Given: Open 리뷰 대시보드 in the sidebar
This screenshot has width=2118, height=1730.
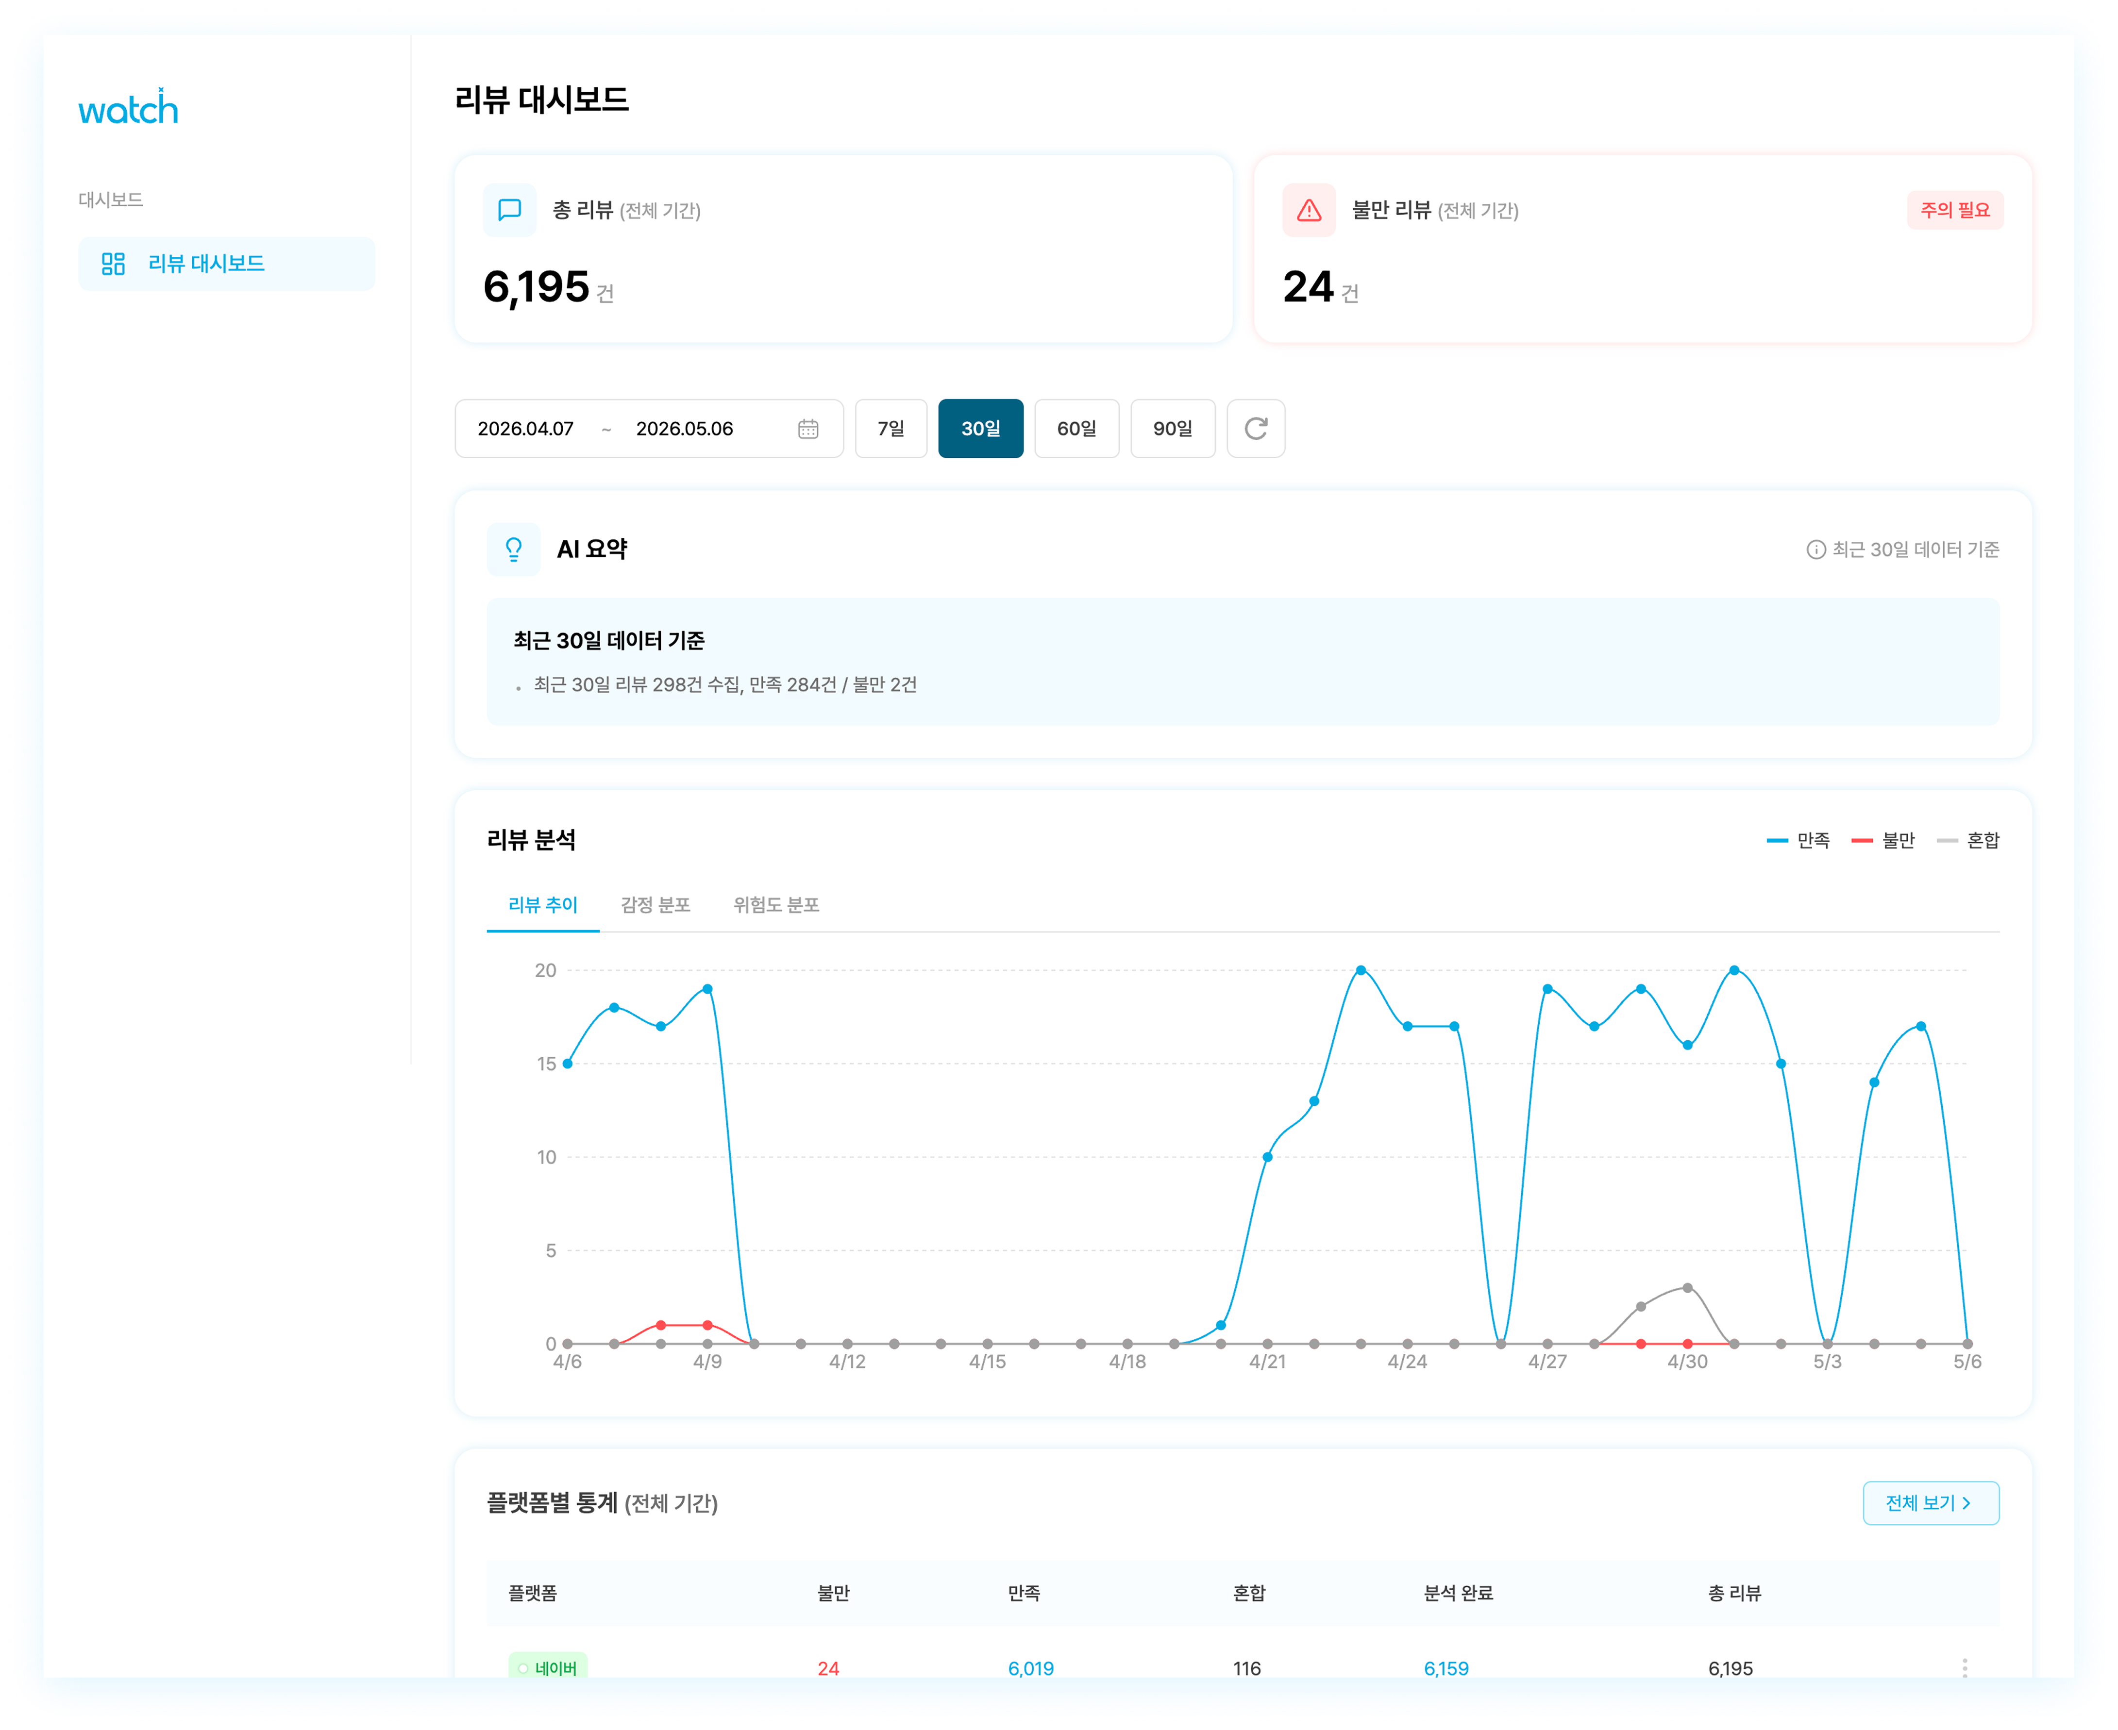Looking at the screenshot, I should click(x=226, y=263).
